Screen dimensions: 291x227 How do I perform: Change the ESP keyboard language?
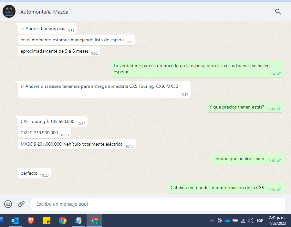click(260, 221)
